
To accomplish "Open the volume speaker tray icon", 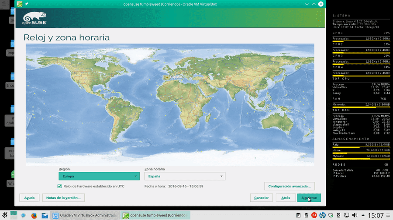I will [x=355, y=215].
